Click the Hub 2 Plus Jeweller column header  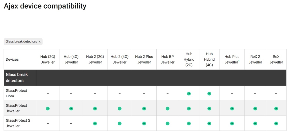(144, 60)
